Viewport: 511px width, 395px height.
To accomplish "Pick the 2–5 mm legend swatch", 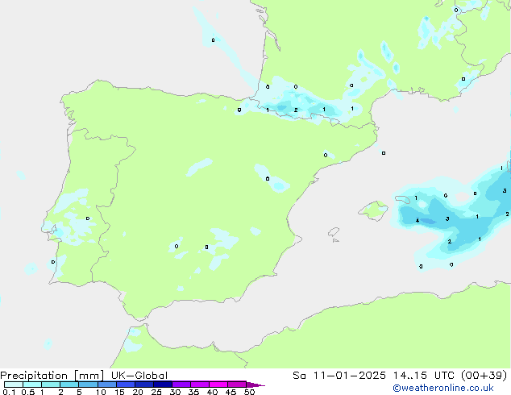I will pos(69,385).
